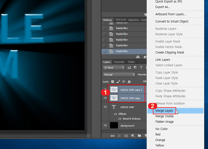Lock transparent pixels checkerboard icon
This screenshot has height=149, width=208.
coord(112,81)
